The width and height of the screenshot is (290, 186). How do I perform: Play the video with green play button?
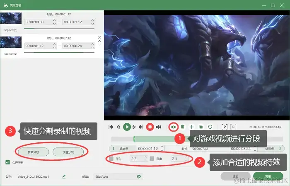[x=127, y=127]
